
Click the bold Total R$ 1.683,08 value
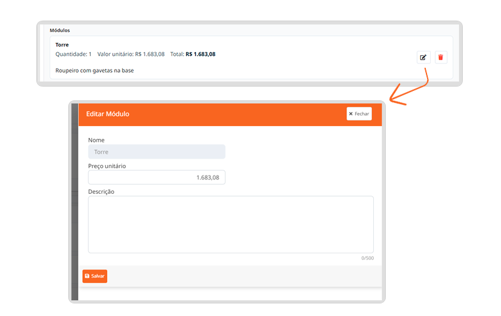pos(200,55)
